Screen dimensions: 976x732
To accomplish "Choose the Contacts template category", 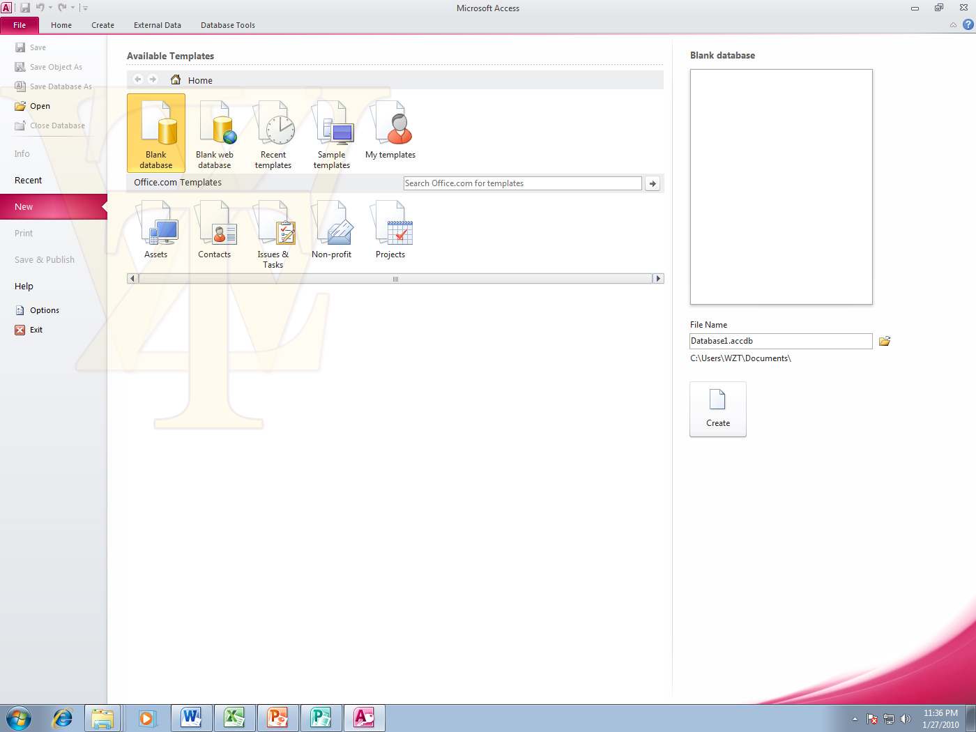I will coord(215,231).
